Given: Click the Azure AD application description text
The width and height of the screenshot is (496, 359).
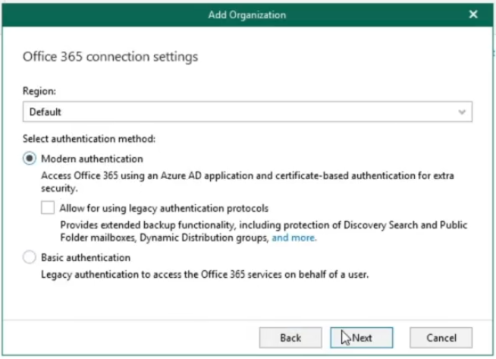Looking at the screenshot, I should pyautogui.click(x=248, y=181).
